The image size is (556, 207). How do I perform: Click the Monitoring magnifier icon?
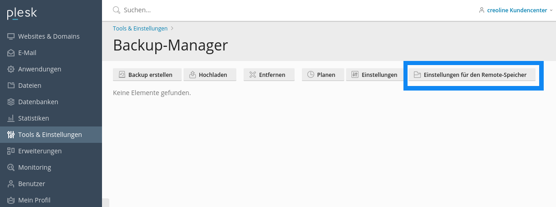point(11,167)
